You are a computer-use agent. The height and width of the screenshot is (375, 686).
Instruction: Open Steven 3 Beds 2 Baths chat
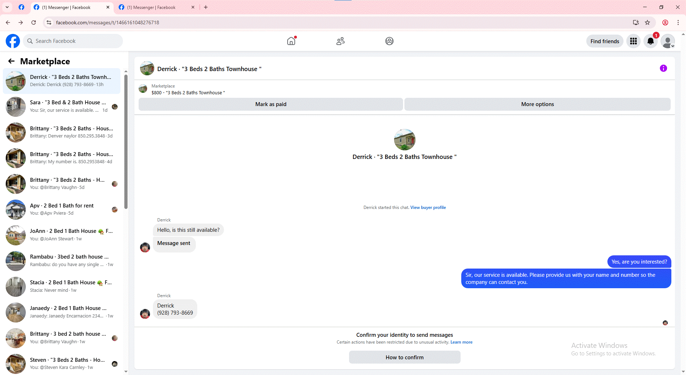pyautogui.click(x=61, y=364)
